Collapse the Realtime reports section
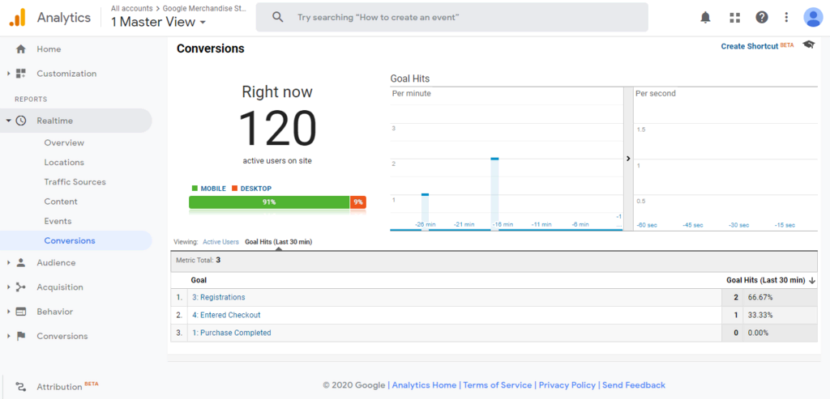The image size is (830, 399). click(x=8, y=121)
